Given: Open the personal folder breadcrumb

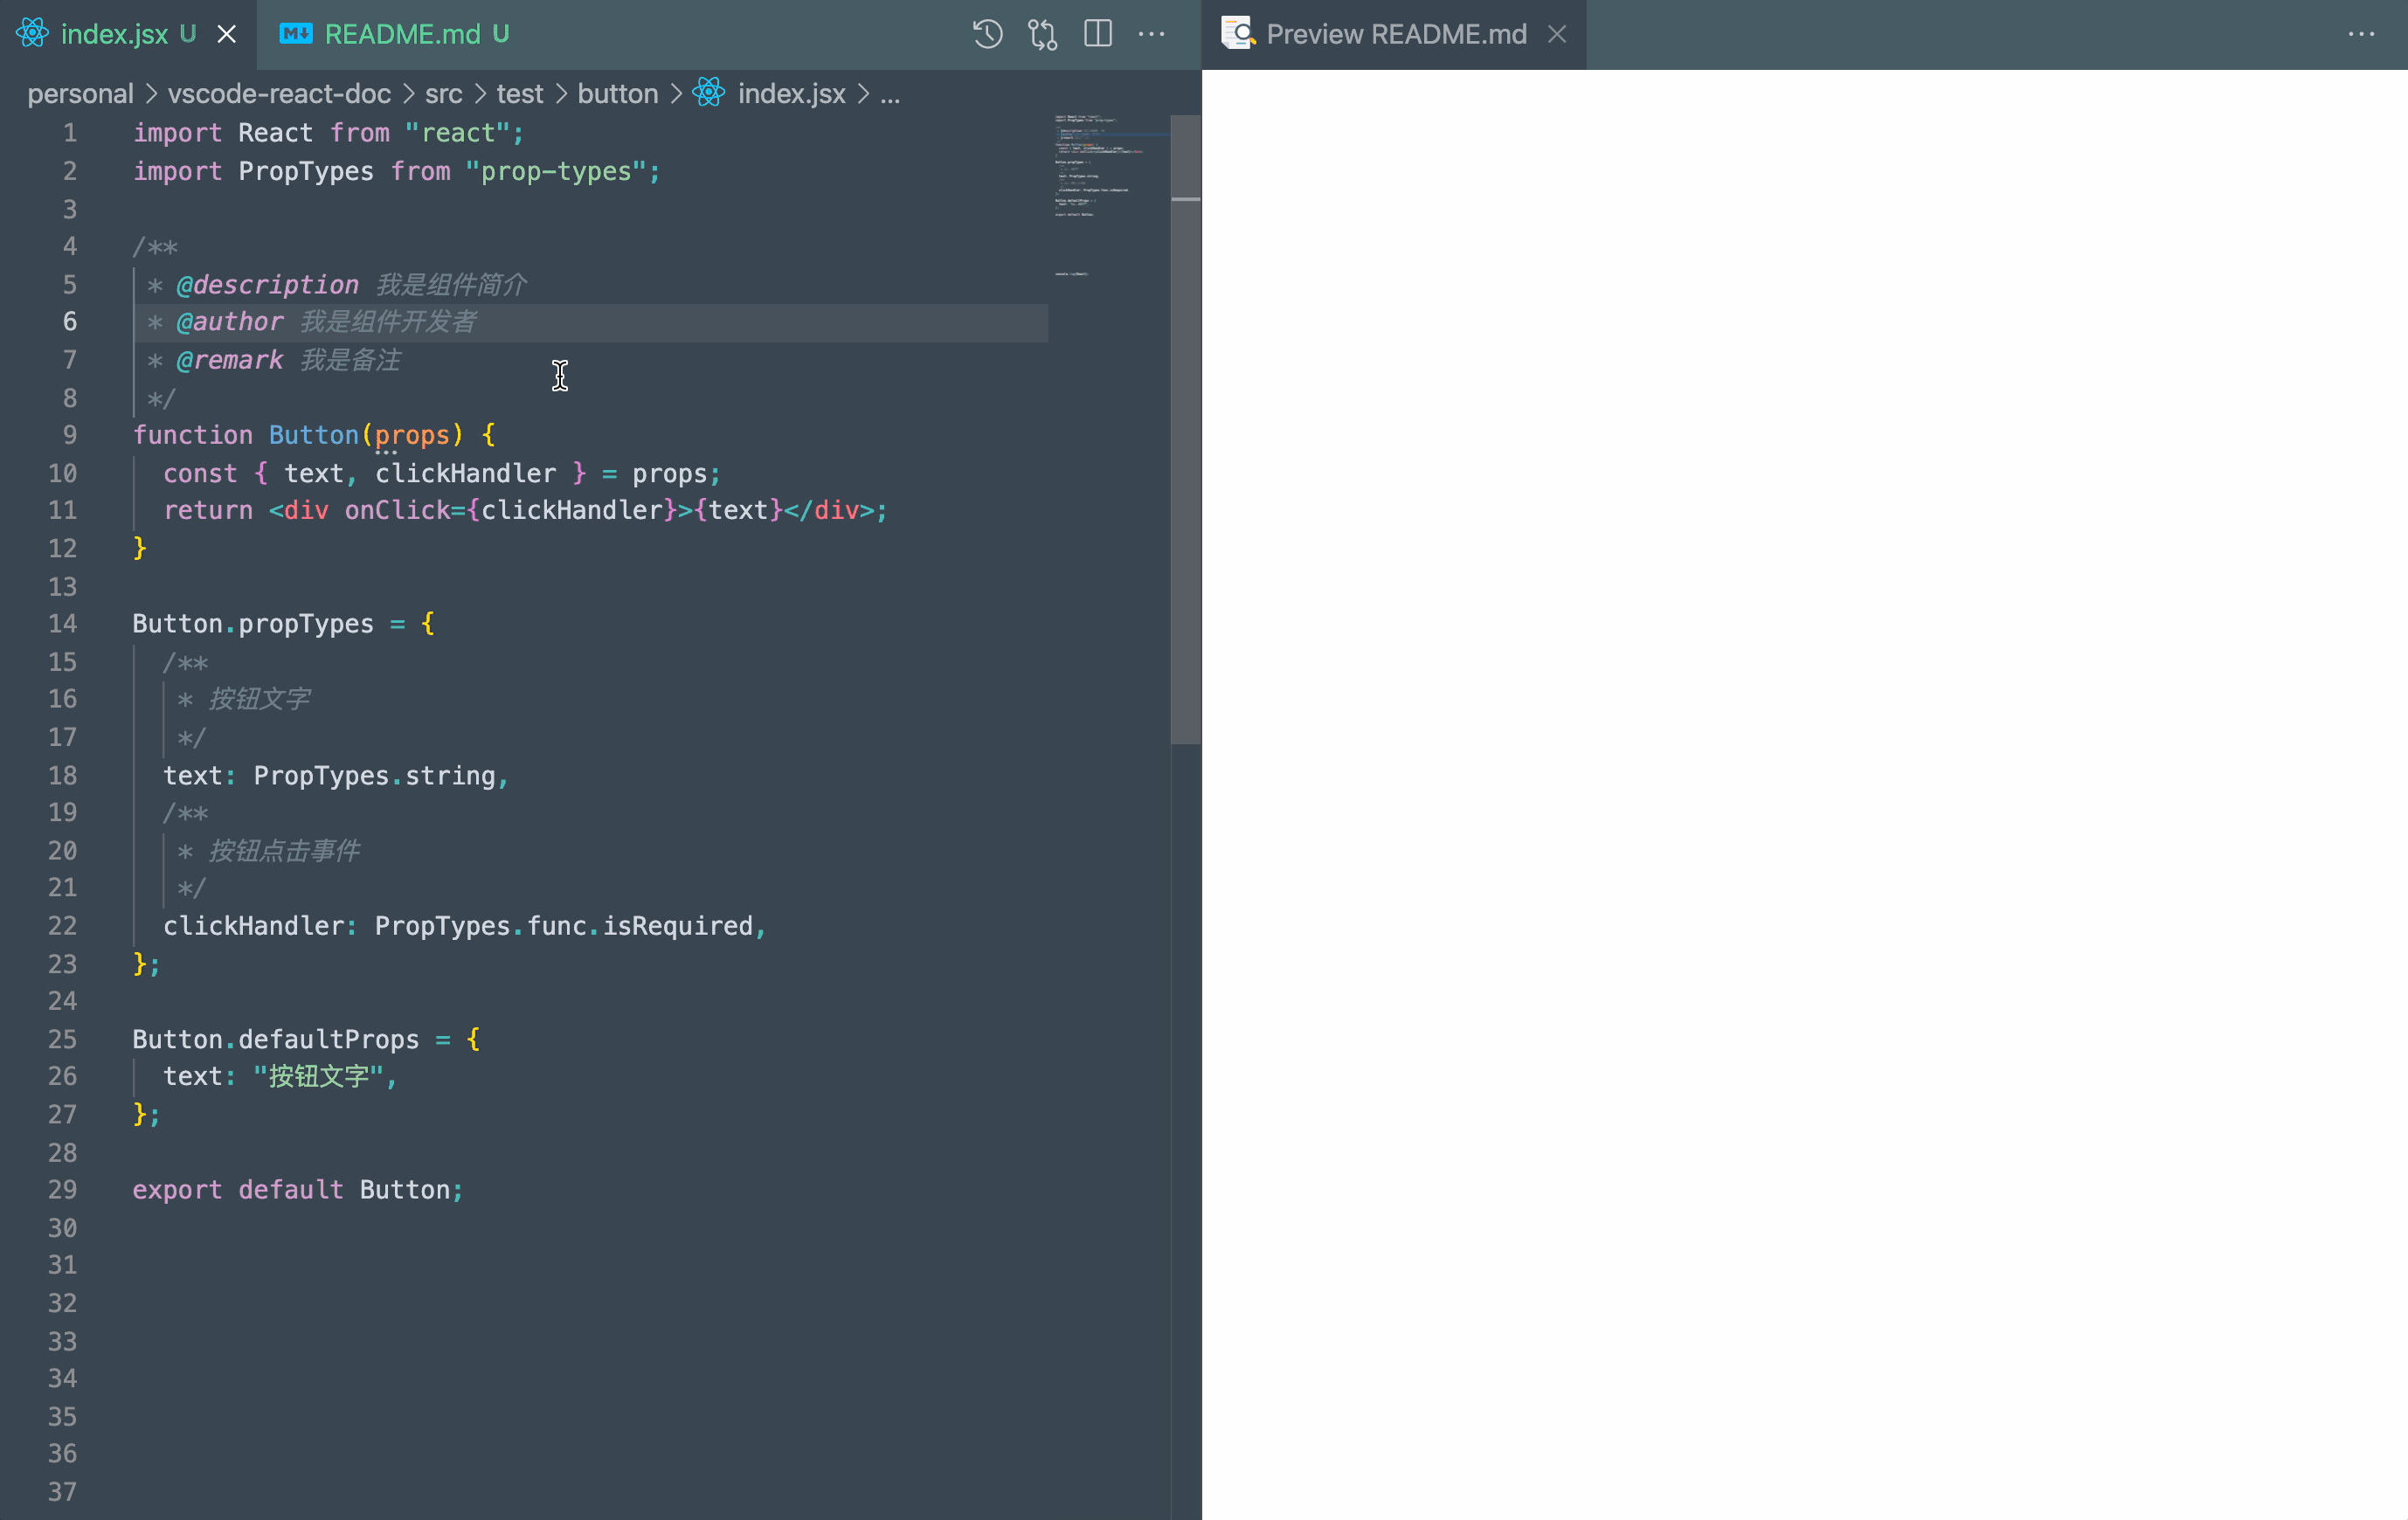Looking at the screenshot, I should (x=80, y=93).
